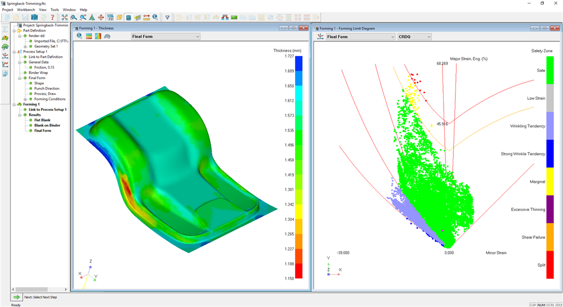Expand the Geometry Set 1 node
The image size is (563, 307).
point(25,46)
